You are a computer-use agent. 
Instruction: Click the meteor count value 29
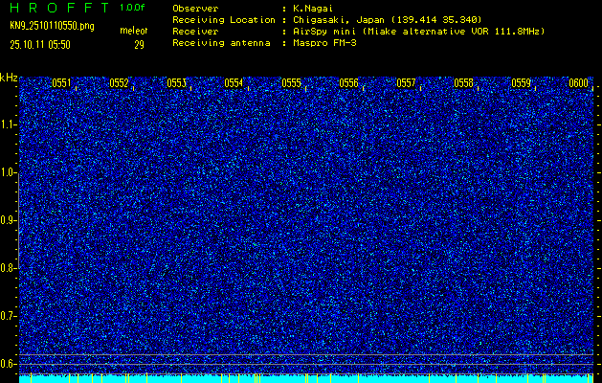pos(139,44)
